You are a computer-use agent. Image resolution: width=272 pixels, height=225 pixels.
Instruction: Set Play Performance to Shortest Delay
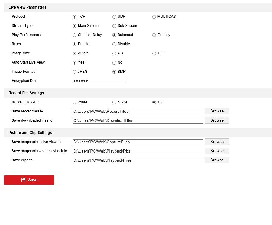75,35
